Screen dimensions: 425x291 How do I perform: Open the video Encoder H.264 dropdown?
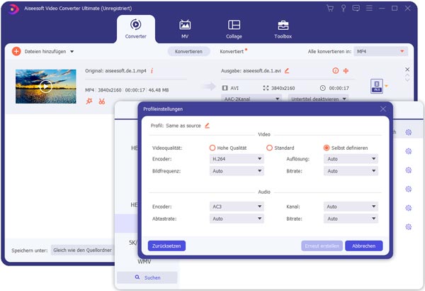coord(237,159)
